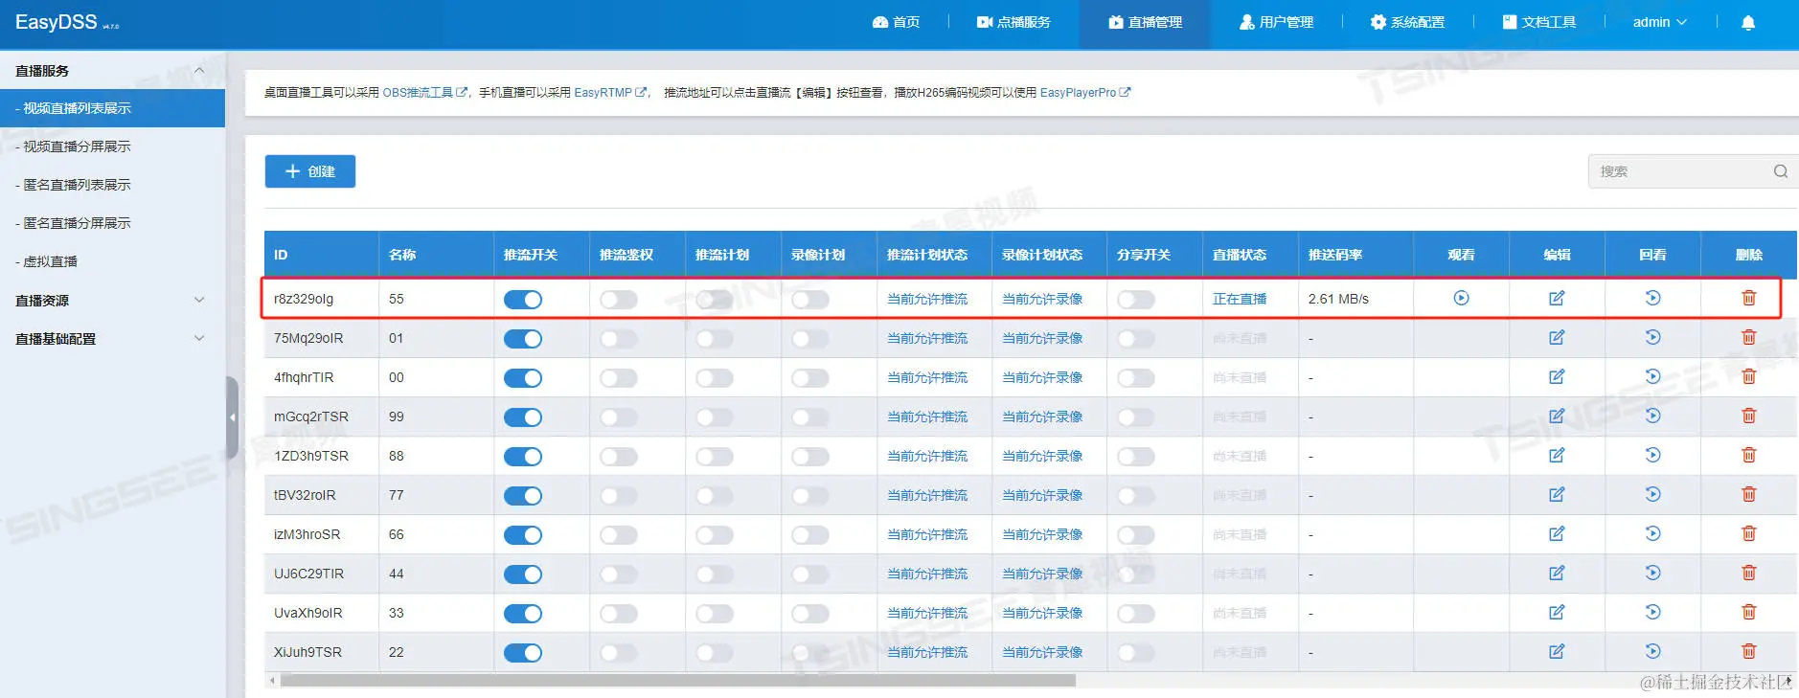
Task: Open playback review for tBV32roIR
Action: tap(1652, 494)
